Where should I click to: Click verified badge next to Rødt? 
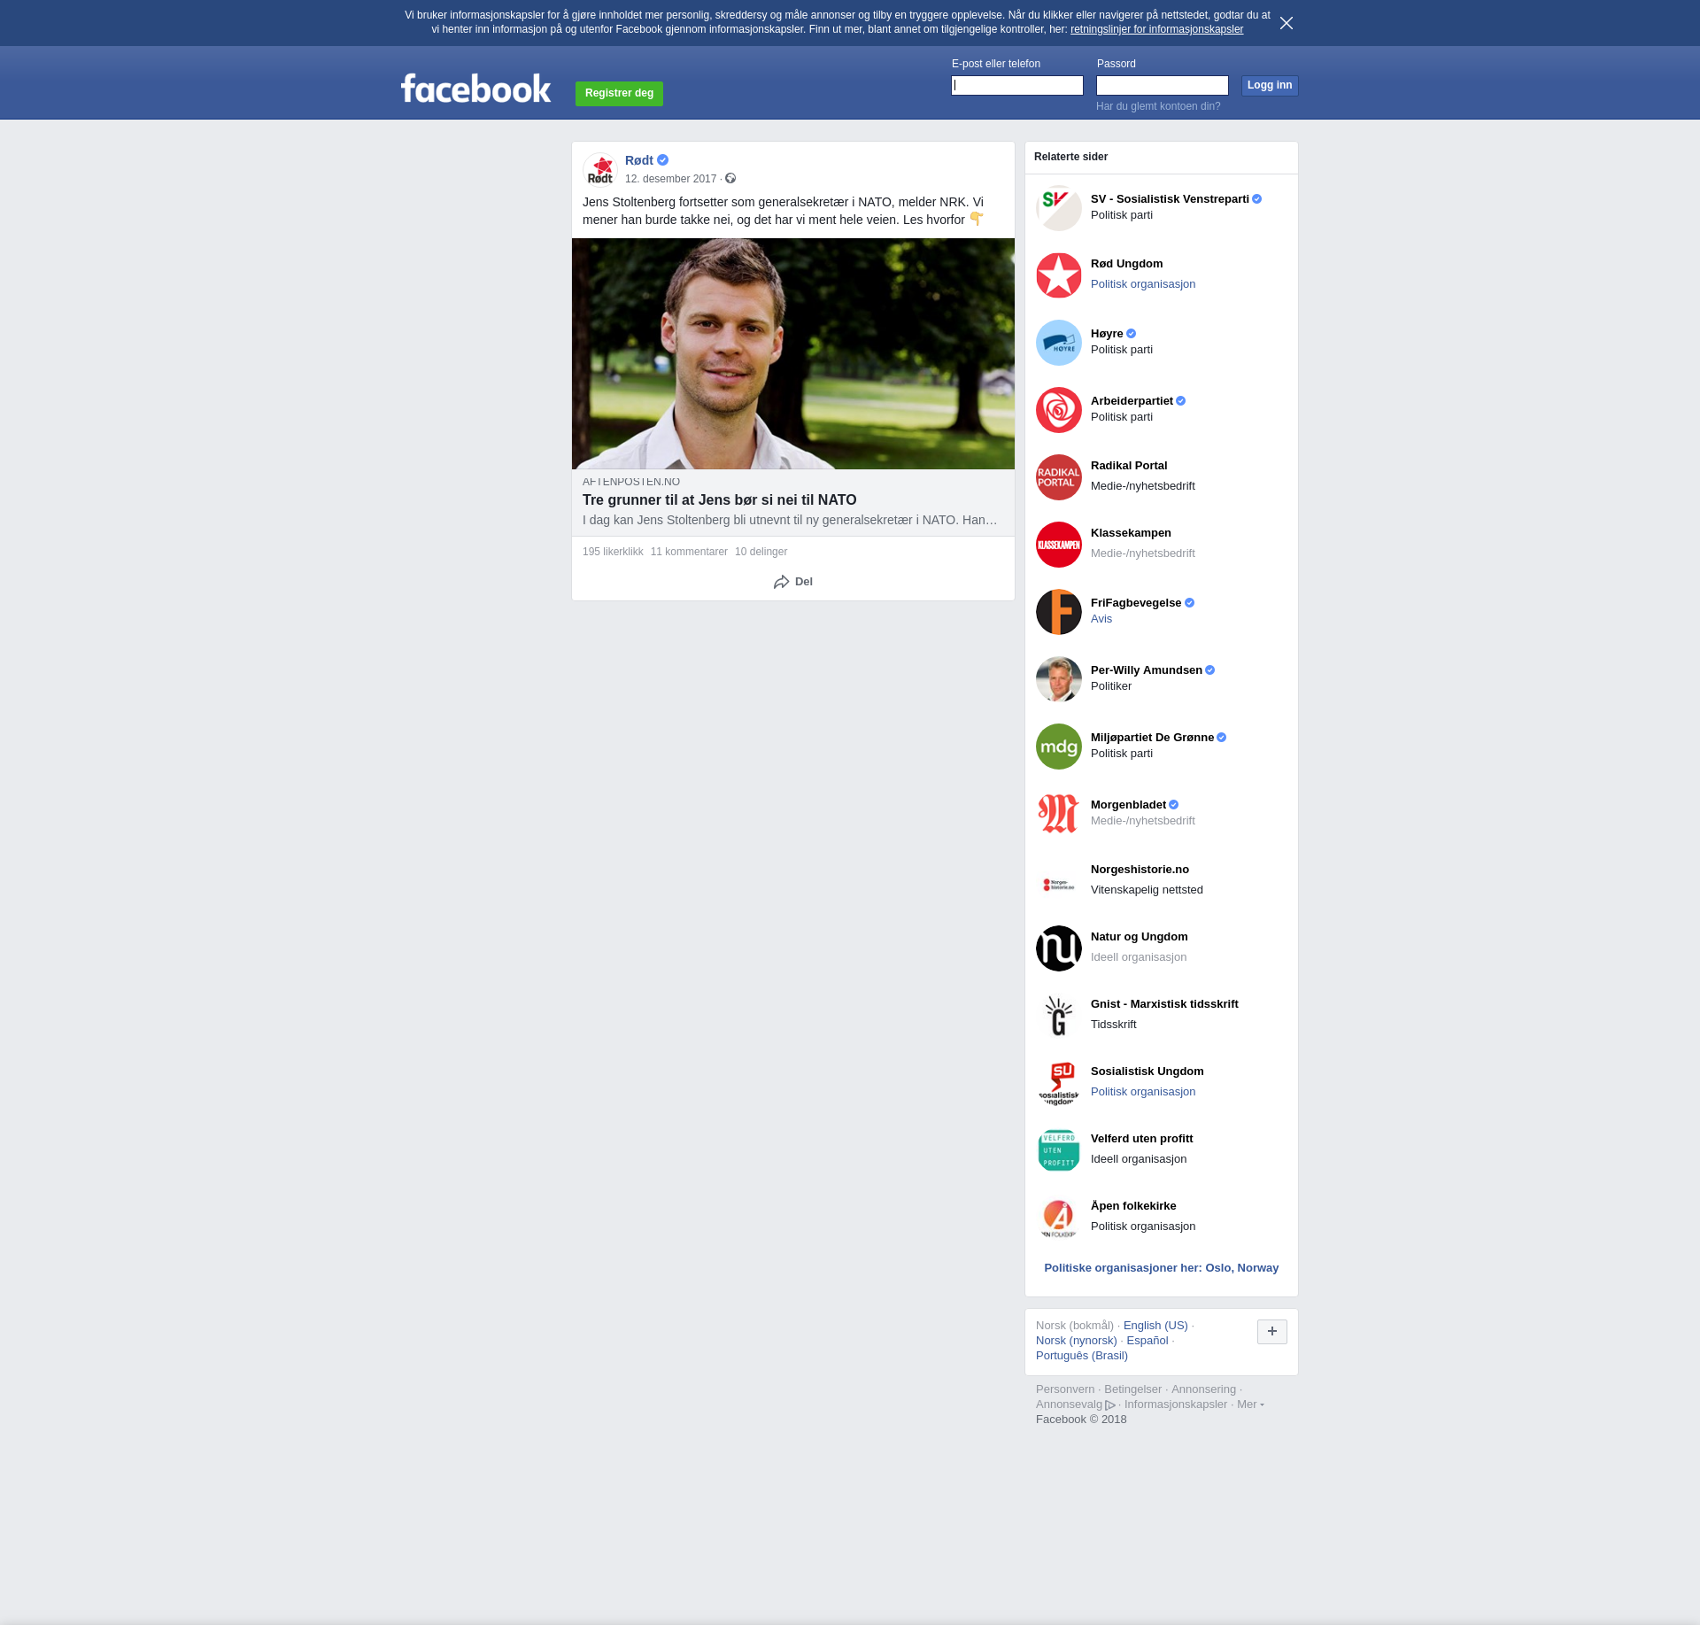click(662, 160)
